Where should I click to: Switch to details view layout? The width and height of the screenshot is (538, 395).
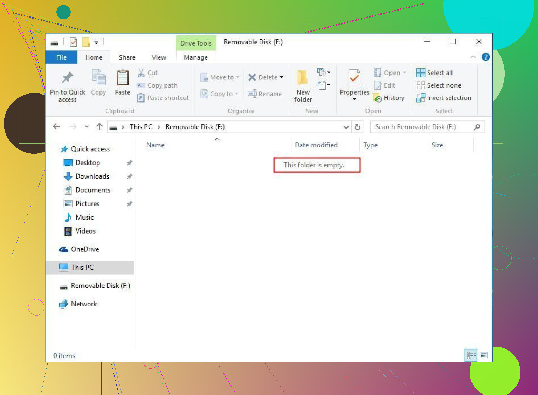pos(471,355)
